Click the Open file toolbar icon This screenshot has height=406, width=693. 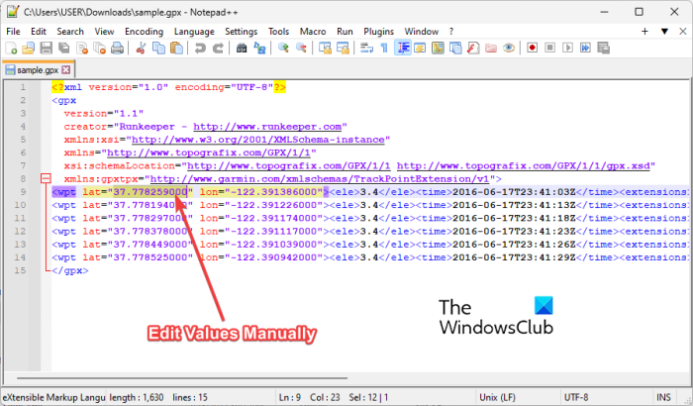click(29, 48)
